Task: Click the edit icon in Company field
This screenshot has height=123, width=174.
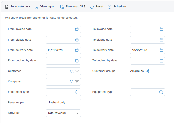Action: tap(77, 82)
